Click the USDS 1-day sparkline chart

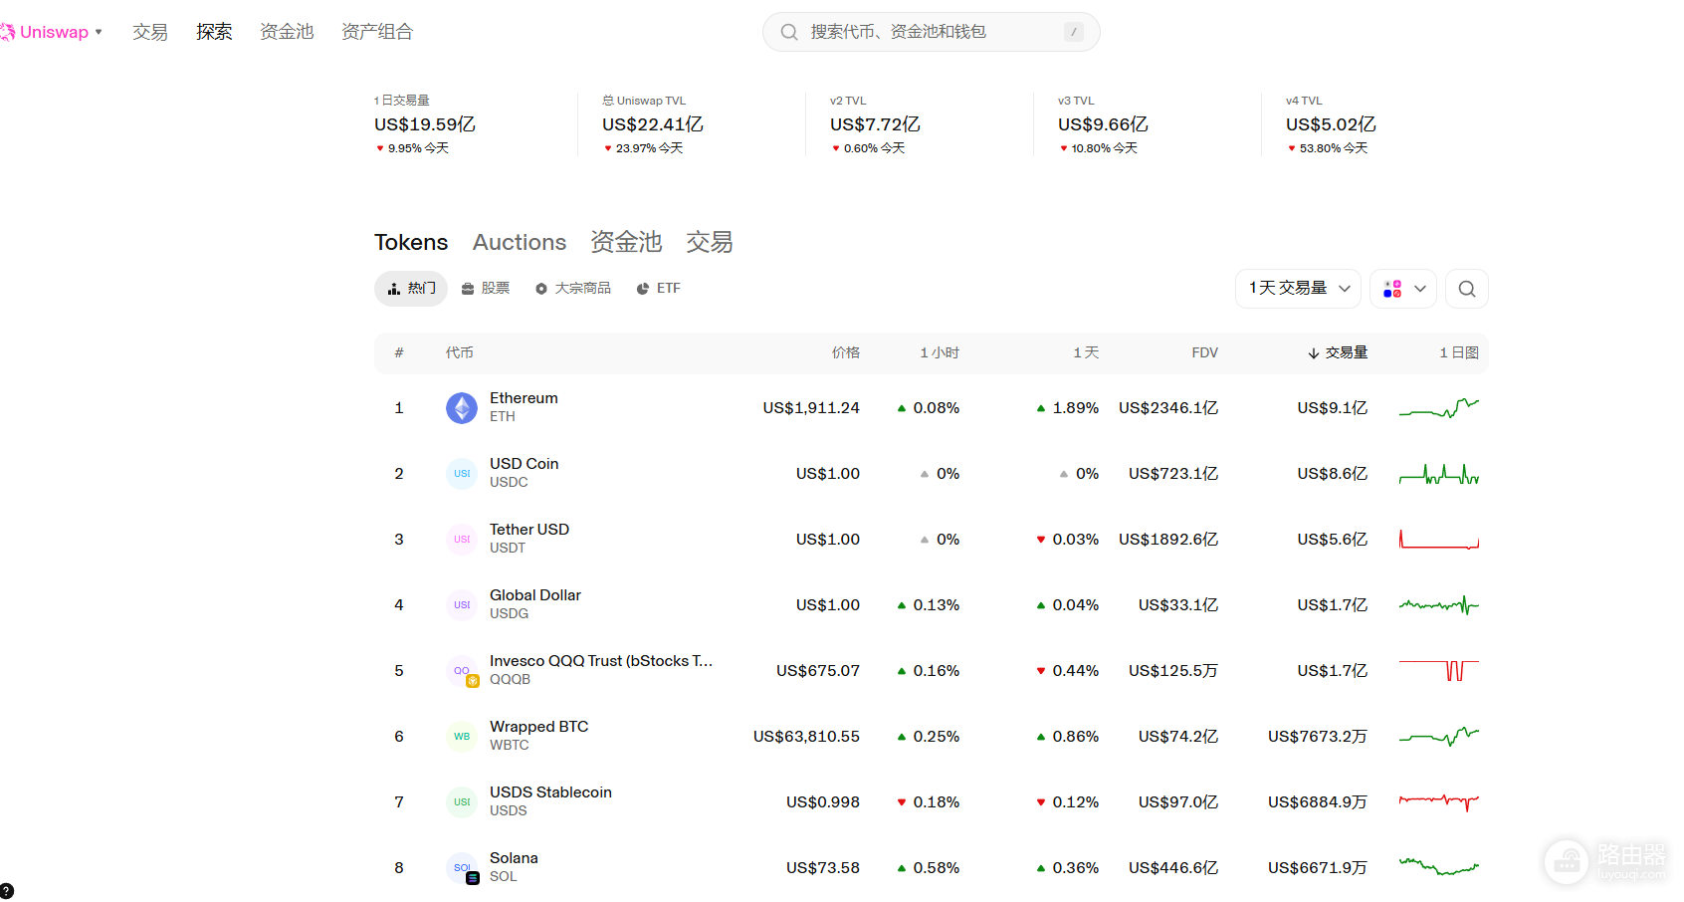pyautogui.click(x=1439, y=802)
